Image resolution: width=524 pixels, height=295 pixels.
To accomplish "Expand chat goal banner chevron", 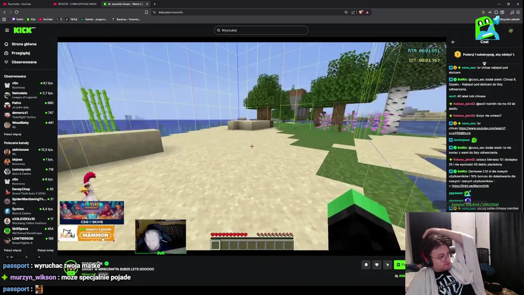I will 484,64.
